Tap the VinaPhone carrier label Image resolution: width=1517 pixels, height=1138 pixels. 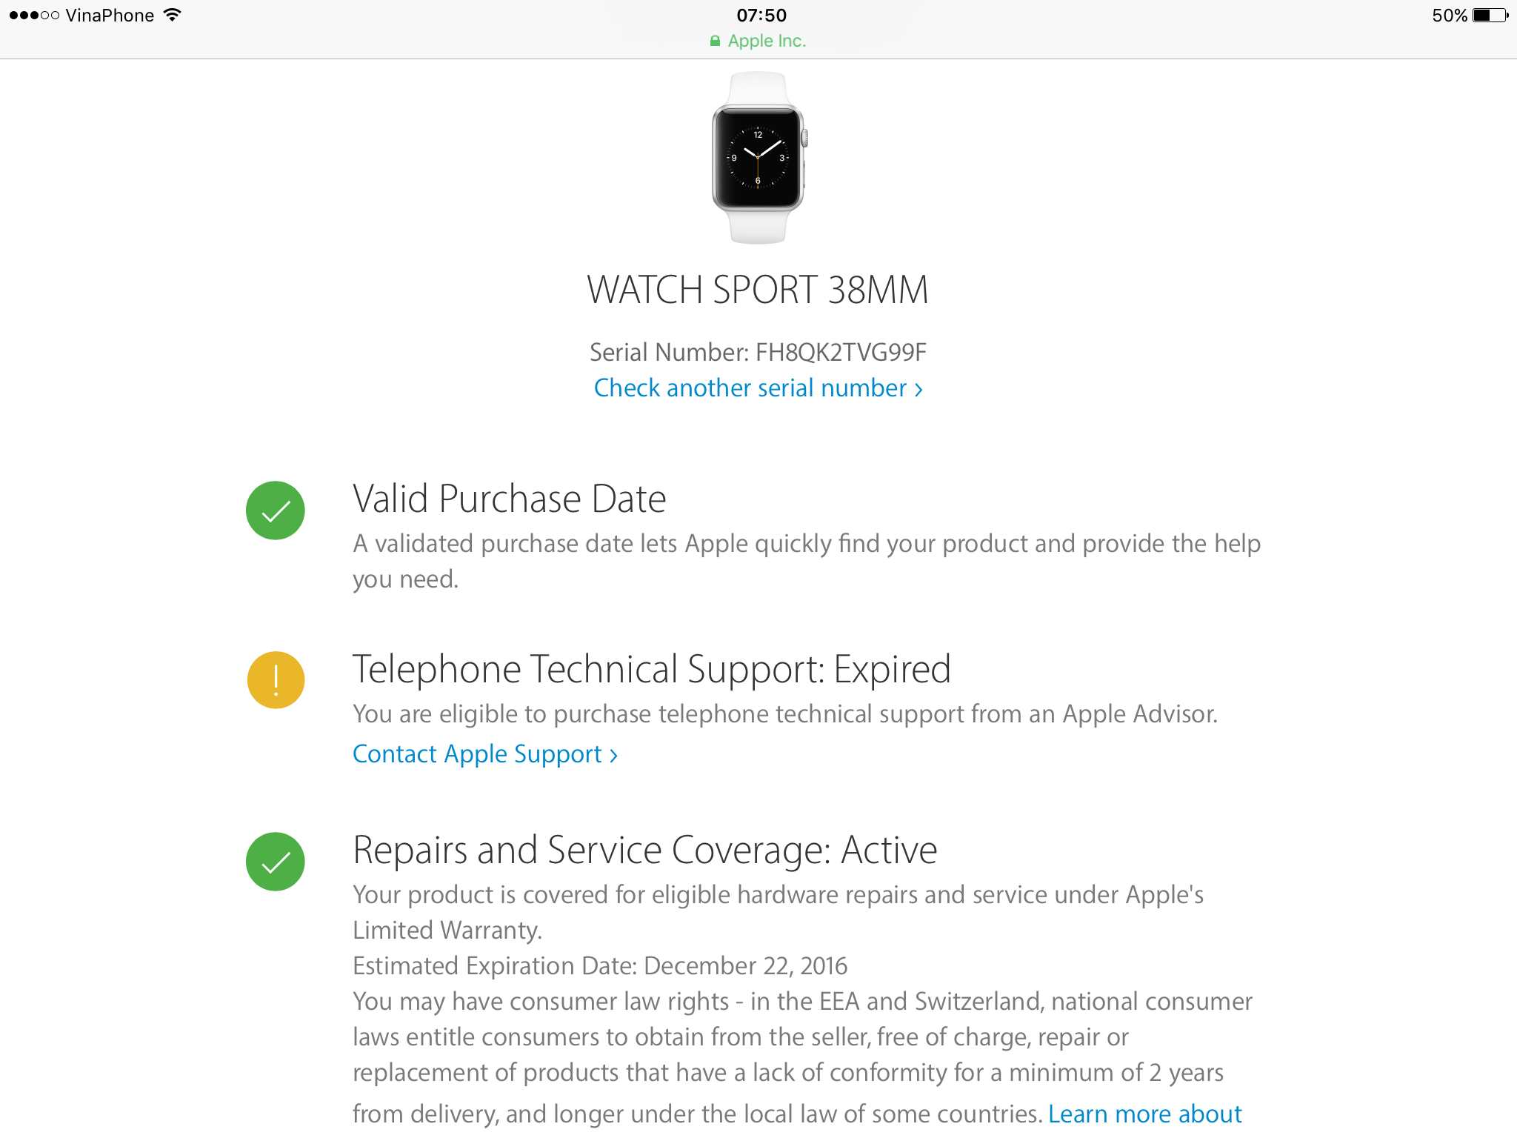[x=110, y=15]
